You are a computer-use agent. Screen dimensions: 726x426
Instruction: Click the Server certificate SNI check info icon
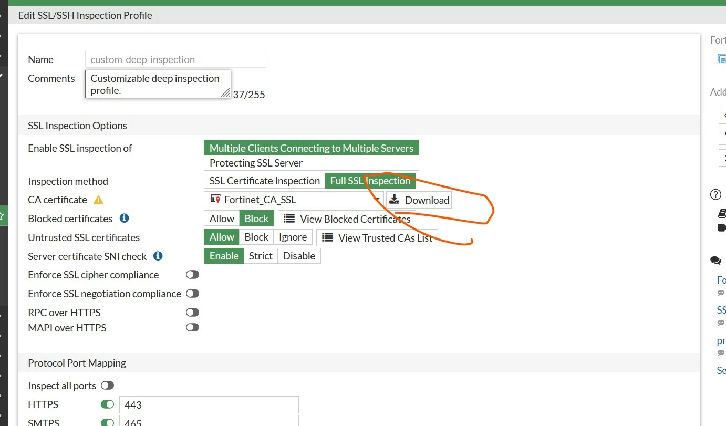[x=158, y=256]
